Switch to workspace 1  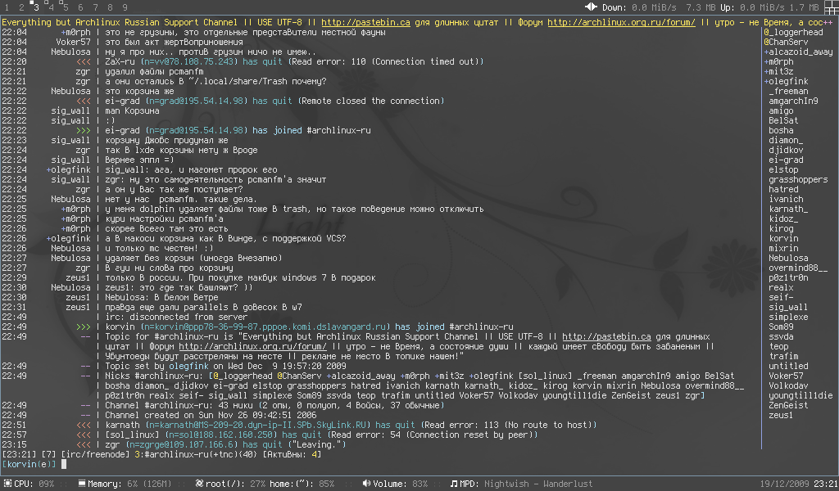(x=7, y=7)
